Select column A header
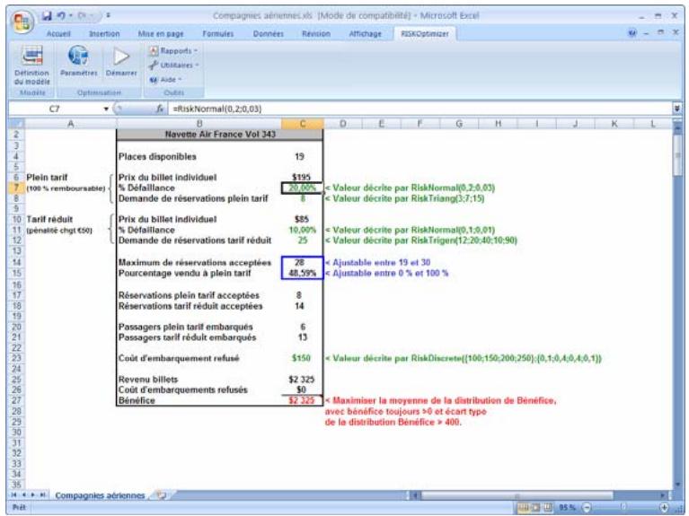The width and height of the screenshot is (689, 516). [70, 124]
